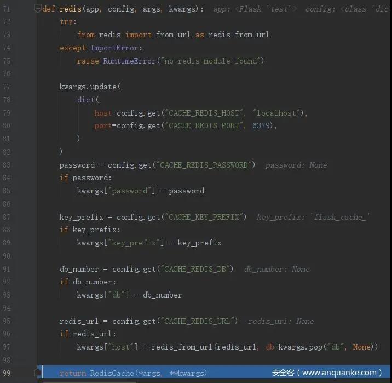Click 'if password:' on line 84
Viewport: 392px width, 383px height.
[85, 178]
